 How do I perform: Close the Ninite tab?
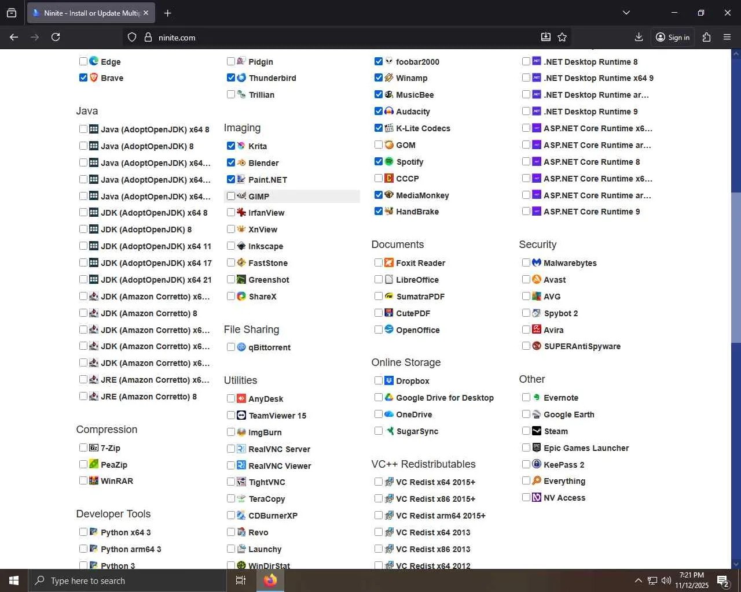point(146,13)
